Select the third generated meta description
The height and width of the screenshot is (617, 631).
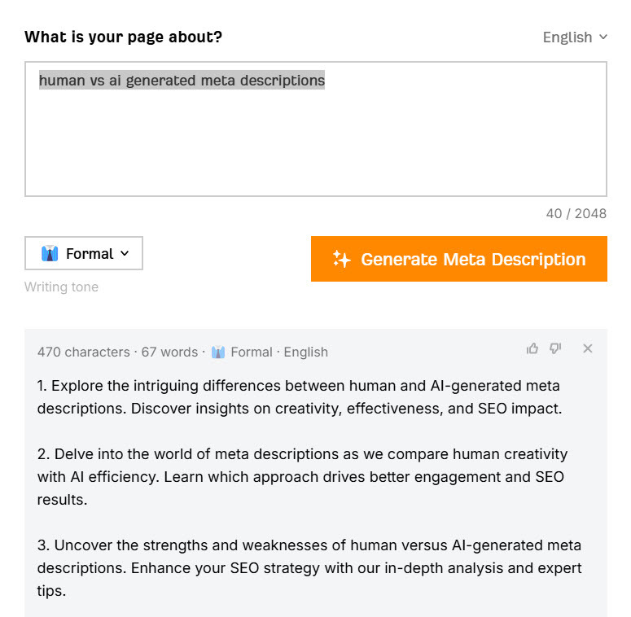point(309,567)
